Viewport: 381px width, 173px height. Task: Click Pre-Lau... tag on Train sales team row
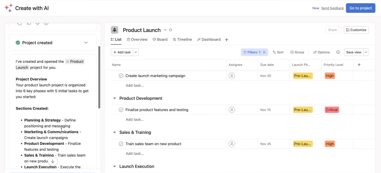303,144
